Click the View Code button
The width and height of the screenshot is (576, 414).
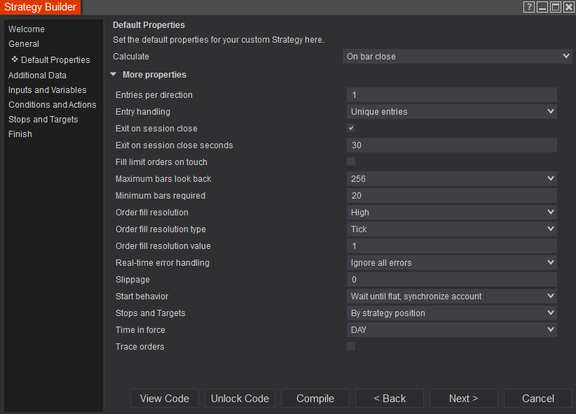[165, 399]
